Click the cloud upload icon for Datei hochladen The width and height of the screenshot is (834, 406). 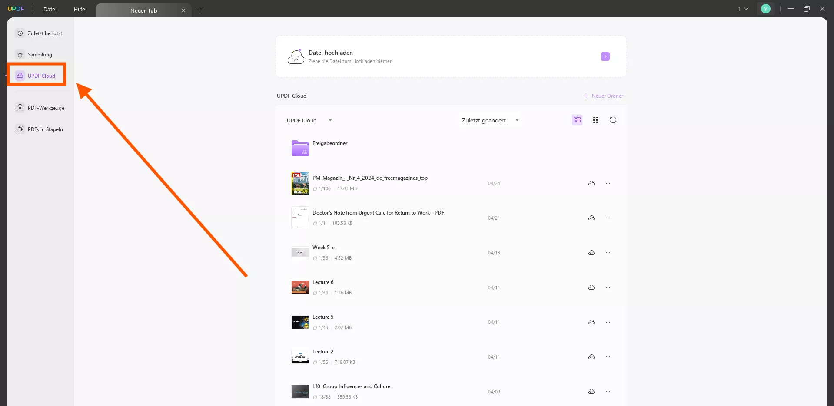point(296,57)
